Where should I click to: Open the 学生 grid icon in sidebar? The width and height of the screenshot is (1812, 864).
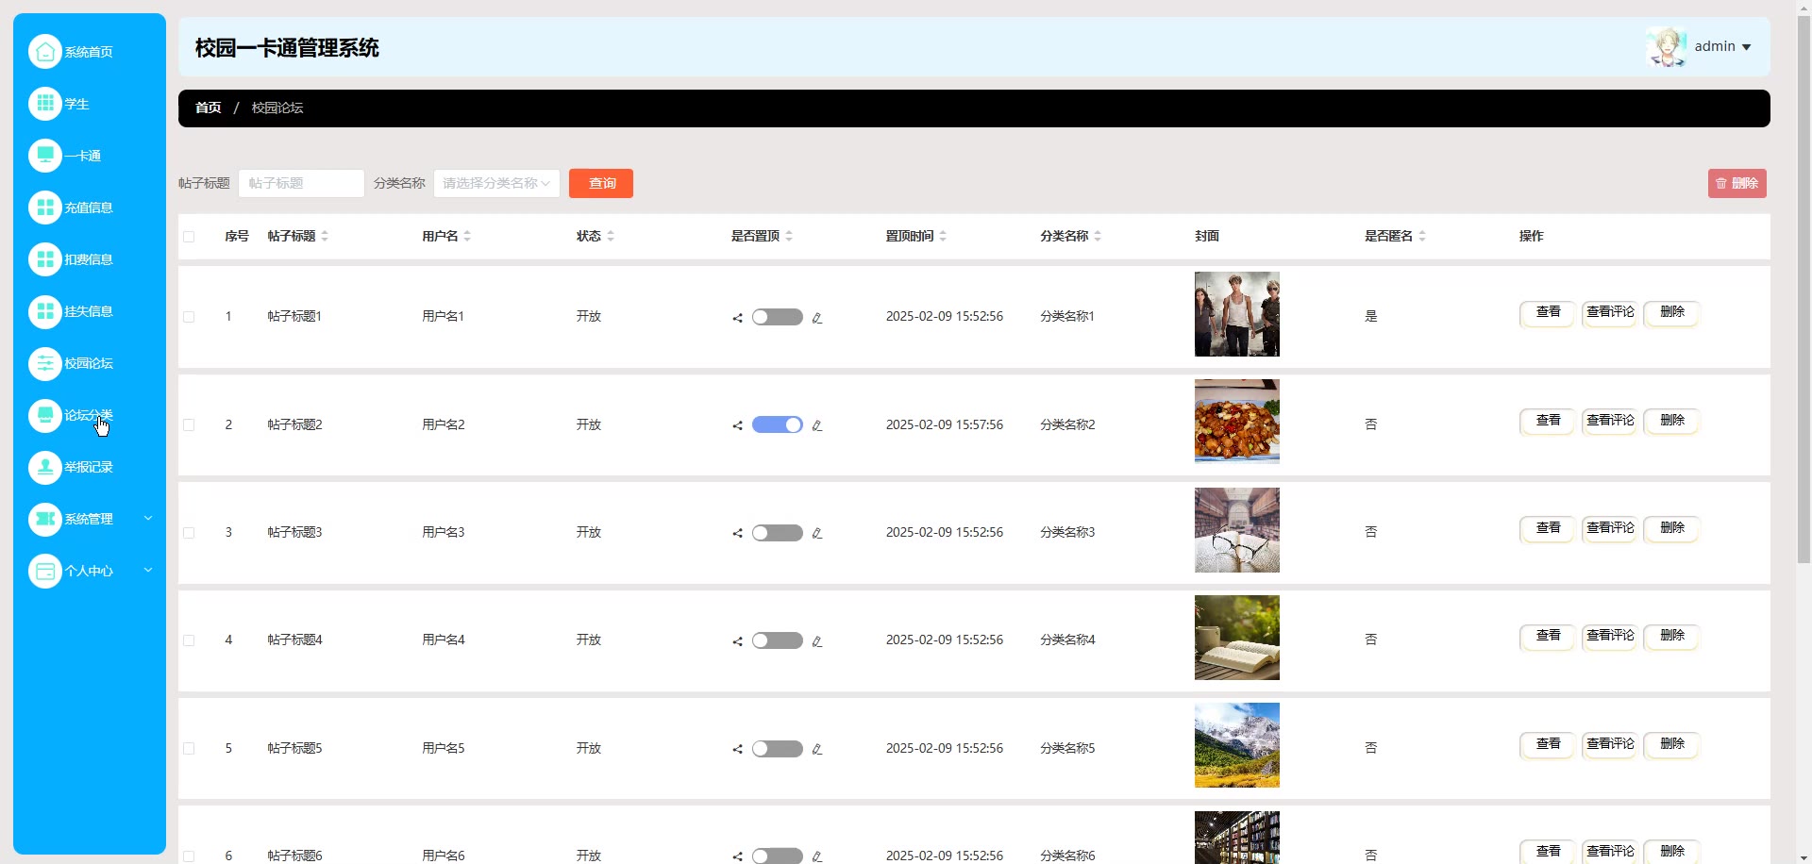(44, 104)
